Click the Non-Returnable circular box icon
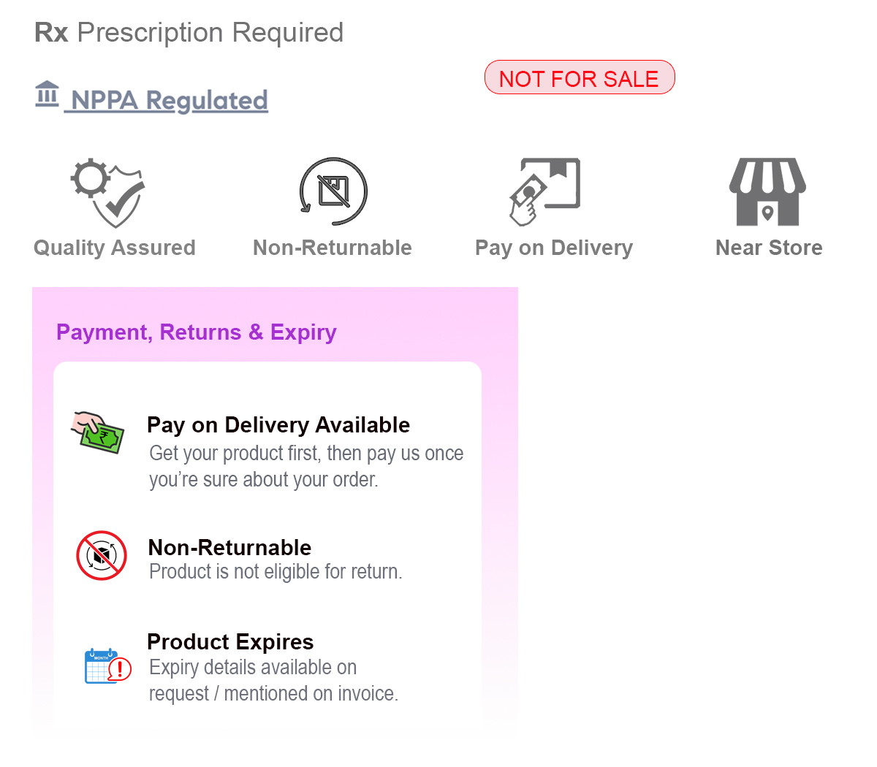This screenshot has height=767, width=877. point(333,191)
